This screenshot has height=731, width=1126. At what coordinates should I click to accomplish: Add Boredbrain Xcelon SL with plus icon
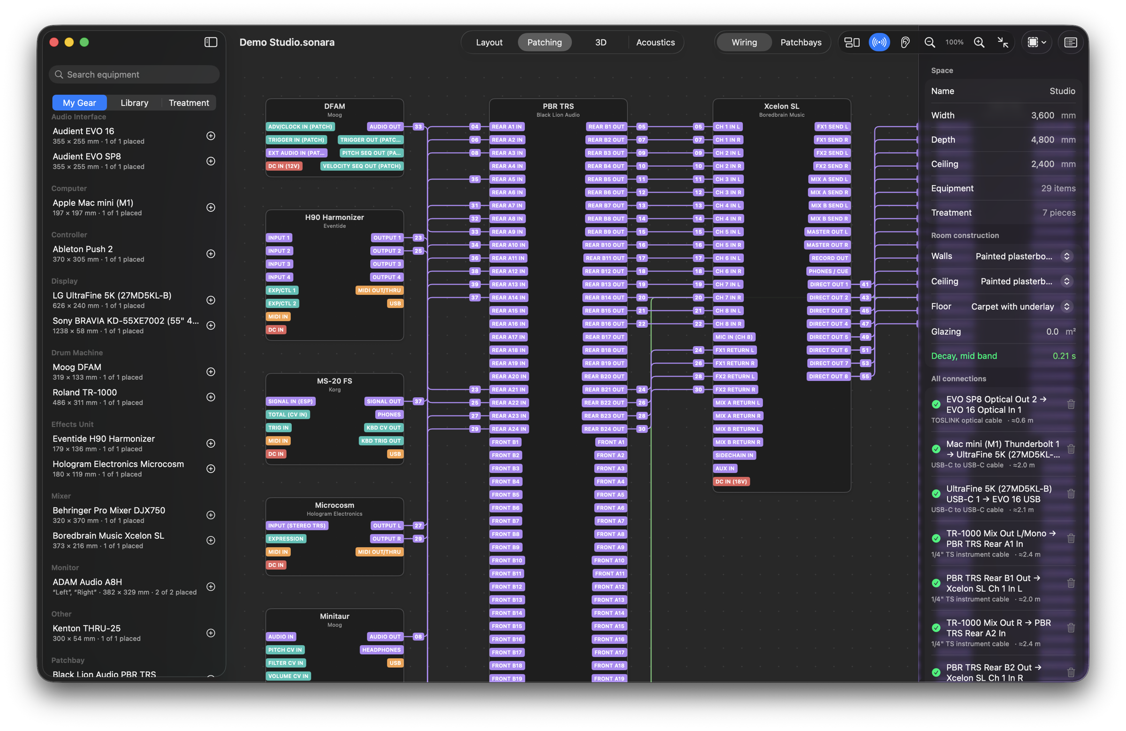pos(211,541)
